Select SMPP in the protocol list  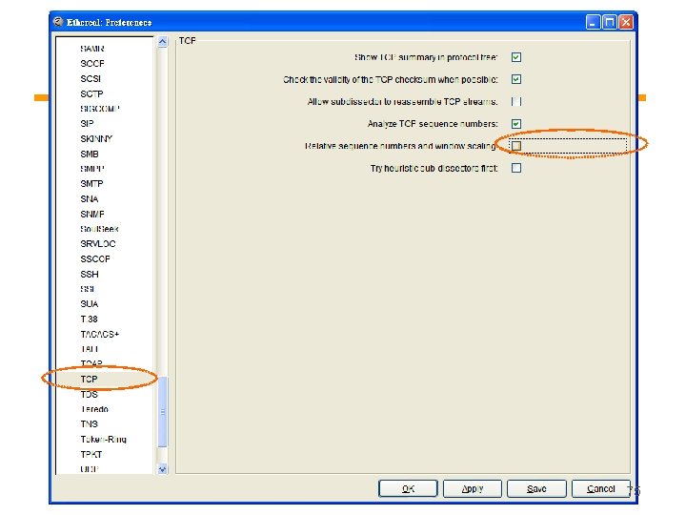click(92, 169)
